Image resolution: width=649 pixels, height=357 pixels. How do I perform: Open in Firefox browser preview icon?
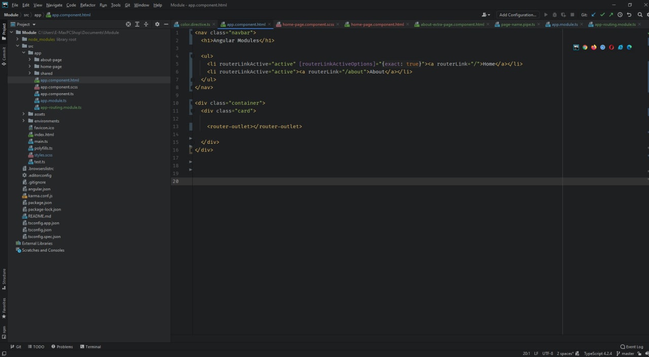tap(594, 47)
